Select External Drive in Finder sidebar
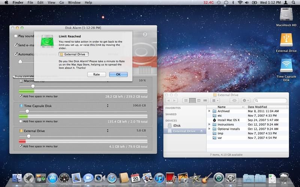The width and height of the screenshot is (300, 187). (185, 131)
